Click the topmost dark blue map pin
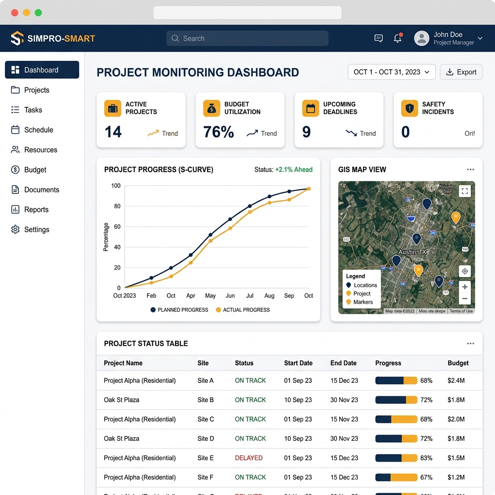495x495 pixels. pyautogui.click(x=427, y=204)
